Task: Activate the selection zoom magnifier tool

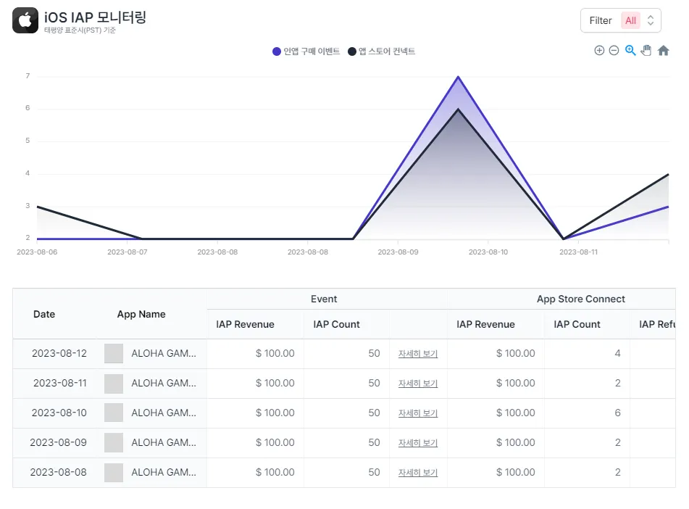Action: [630, 51]
